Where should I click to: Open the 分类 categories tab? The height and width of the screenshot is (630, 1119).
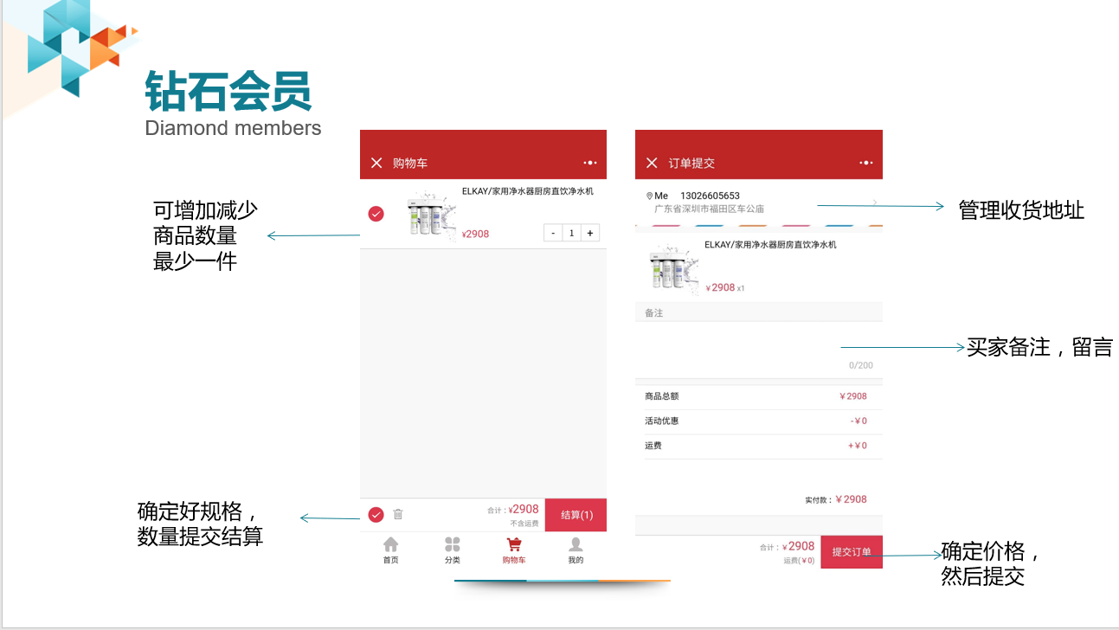tap(453, 550)
